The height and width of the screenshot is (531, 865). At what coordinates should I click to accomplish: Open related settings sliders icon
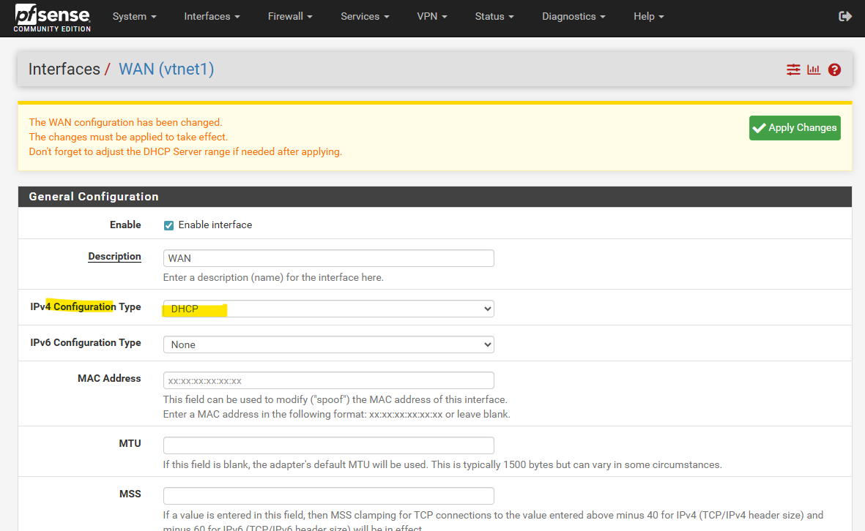[x=793, y=69]
